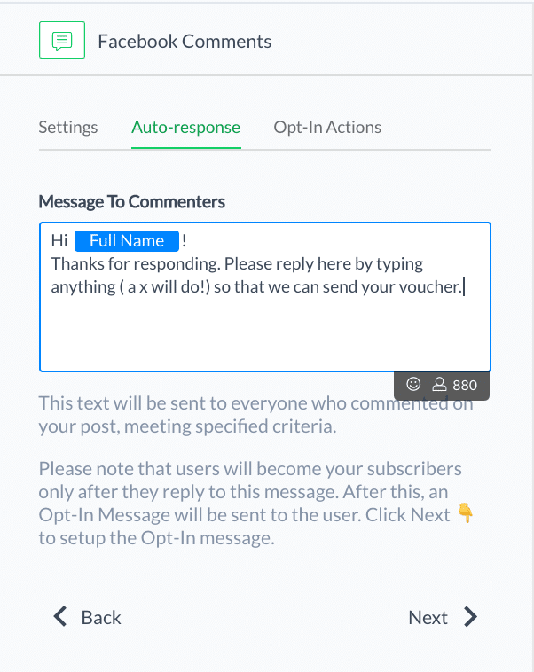Select the Auto-response tab
The image size is (534, 672).
(185, 128)
